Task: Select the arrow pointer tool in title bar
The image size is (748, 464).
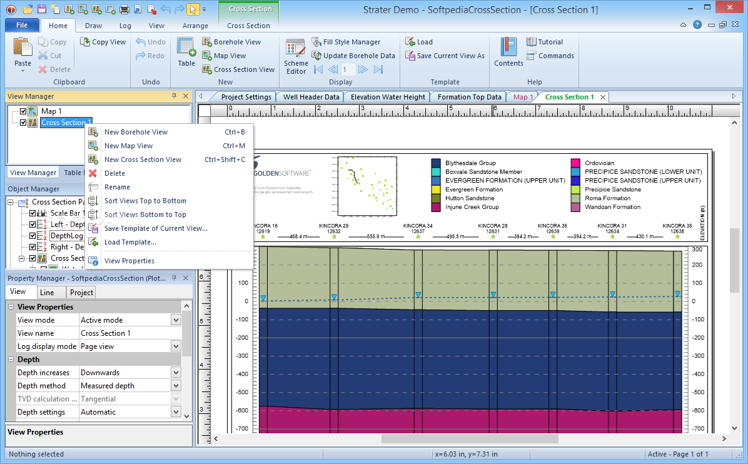Action: tap(193, 9)
